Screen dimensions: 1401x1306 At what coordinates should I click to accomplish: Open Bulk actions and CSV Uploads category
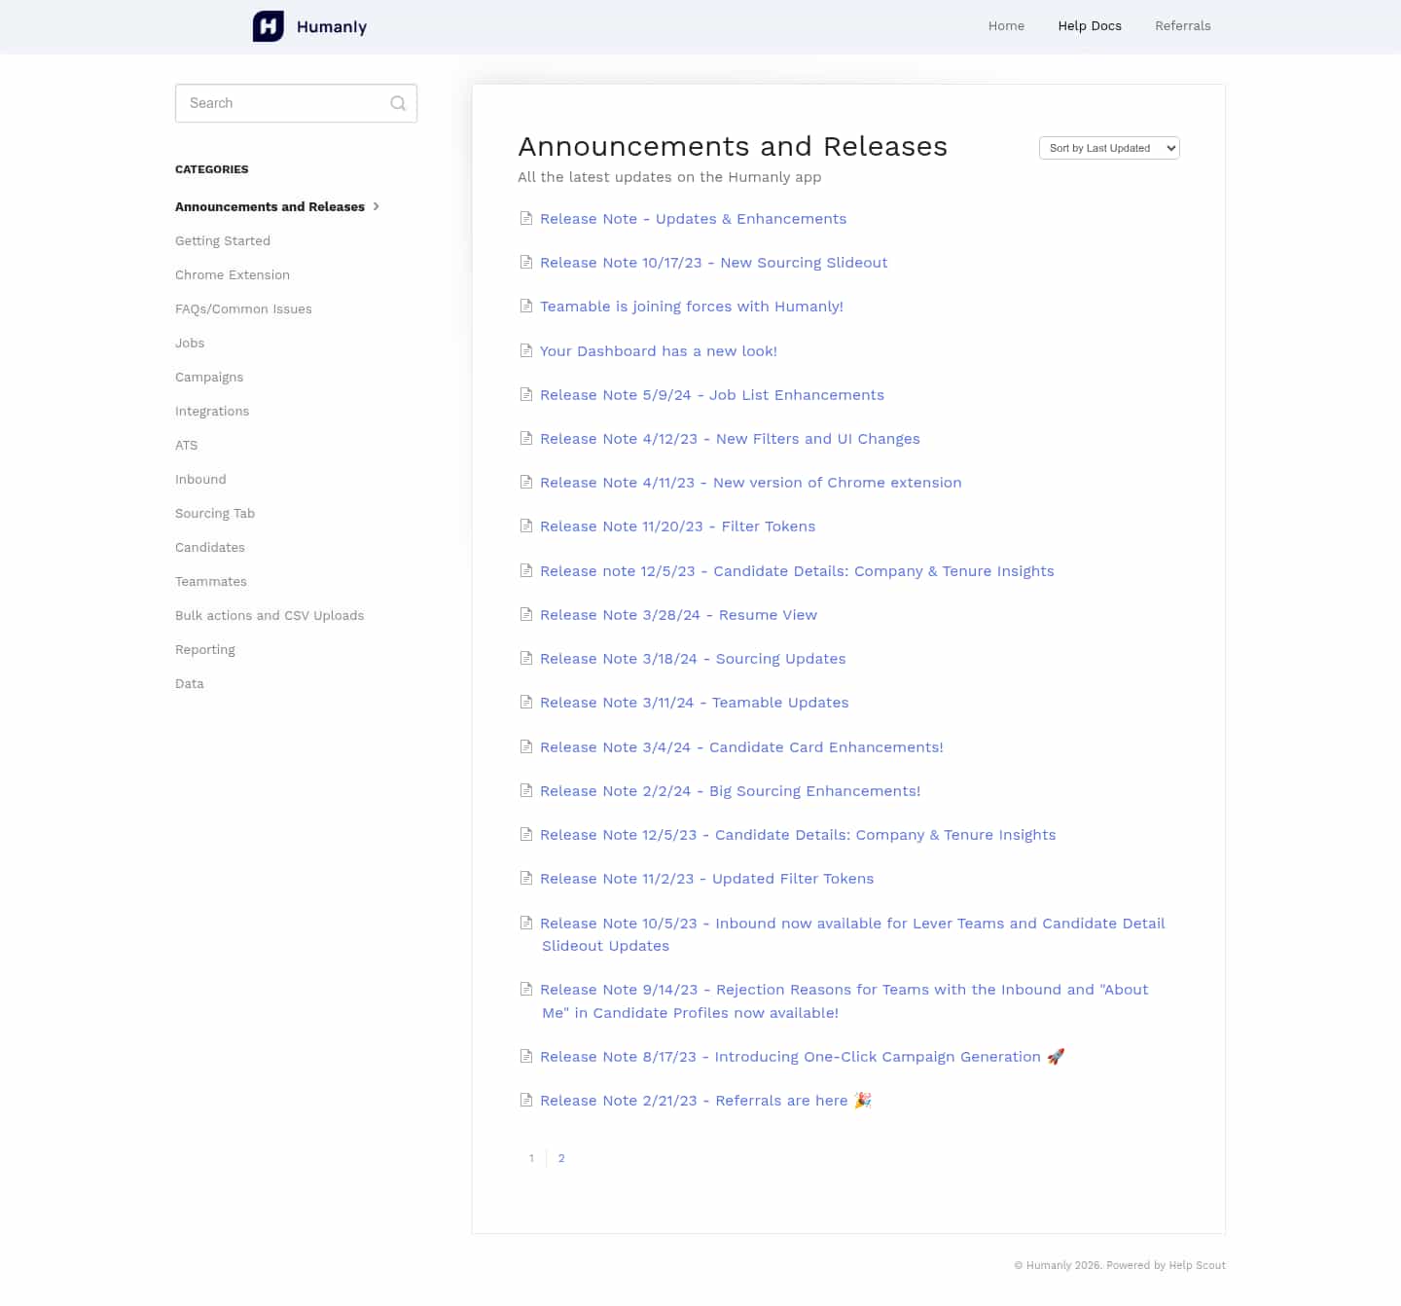tap(269, 615)
